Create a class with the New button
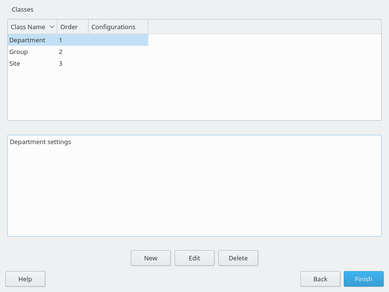Image resolution: width=389 pixels, height=292 pixels. click(x=151, y=258)
